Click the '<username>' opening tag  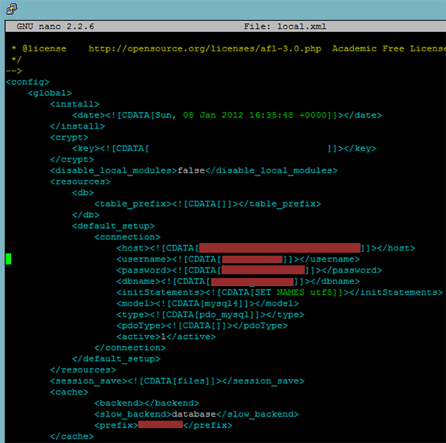coord(144,259)
